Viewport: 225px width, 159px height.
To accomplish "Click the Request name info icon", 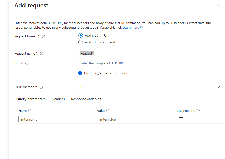I will coord(42,54).
